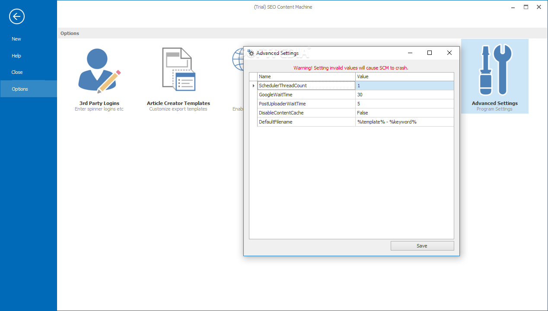This screenshot has height=311, width=548.
Task: Maximize the SEO Content Machine main window
Action: click(x=526, y=6)
